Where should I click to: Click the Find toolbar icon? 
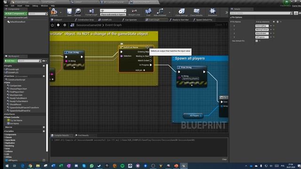coord(148,12)
